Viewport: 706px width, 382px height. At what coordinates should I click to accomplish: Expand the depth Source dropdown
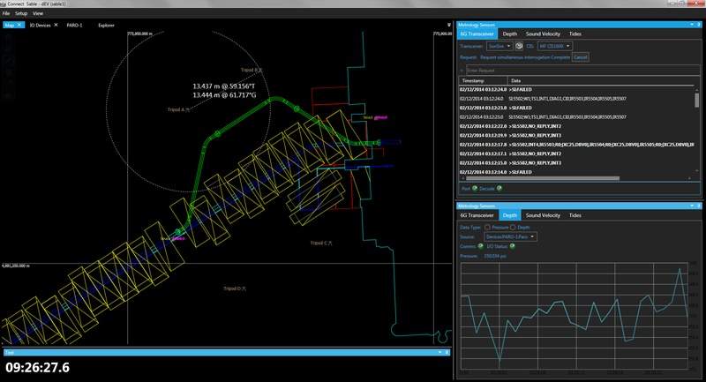(x=509, y=236)
